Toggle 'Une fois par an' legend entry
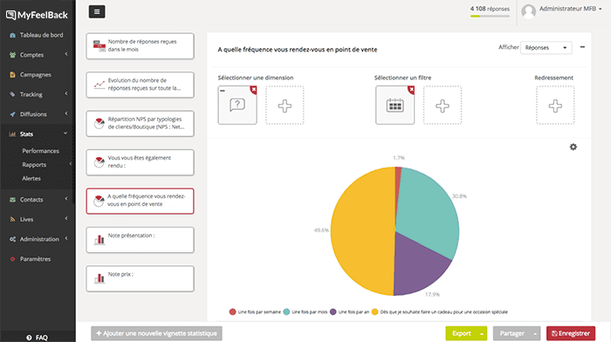The width and height of the screenshot is (611, 342). tap(349, 311)
